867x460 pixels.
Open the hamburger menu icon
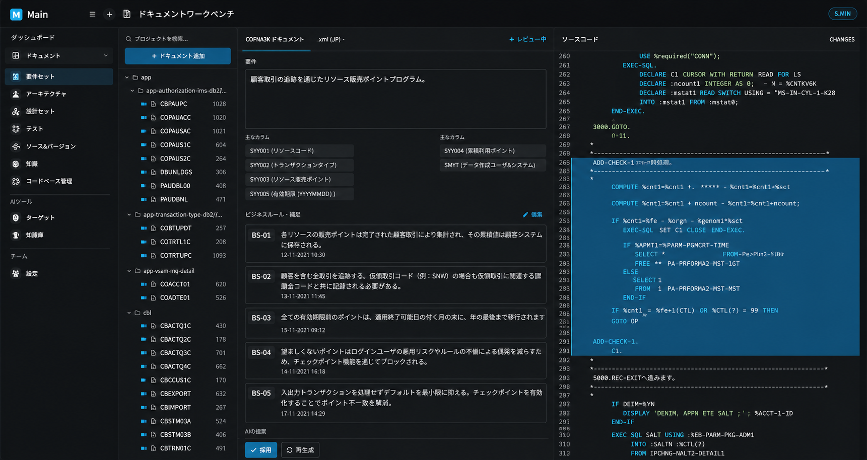tap(92, 14)
